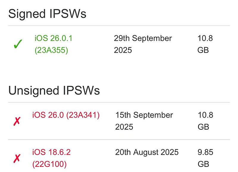The width and height of the screenshot is (238, 172).
Task: Click the 20th August 2025 date entry
Action: tap(147, 152)
